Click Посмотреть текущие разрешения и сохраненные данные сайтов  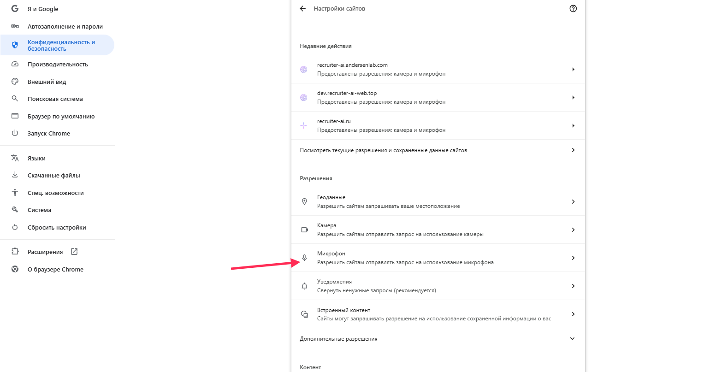[383, 150]
